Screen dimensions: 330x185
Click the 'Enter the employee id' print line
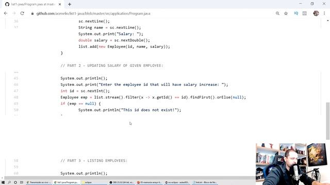[x=144, y=84]
